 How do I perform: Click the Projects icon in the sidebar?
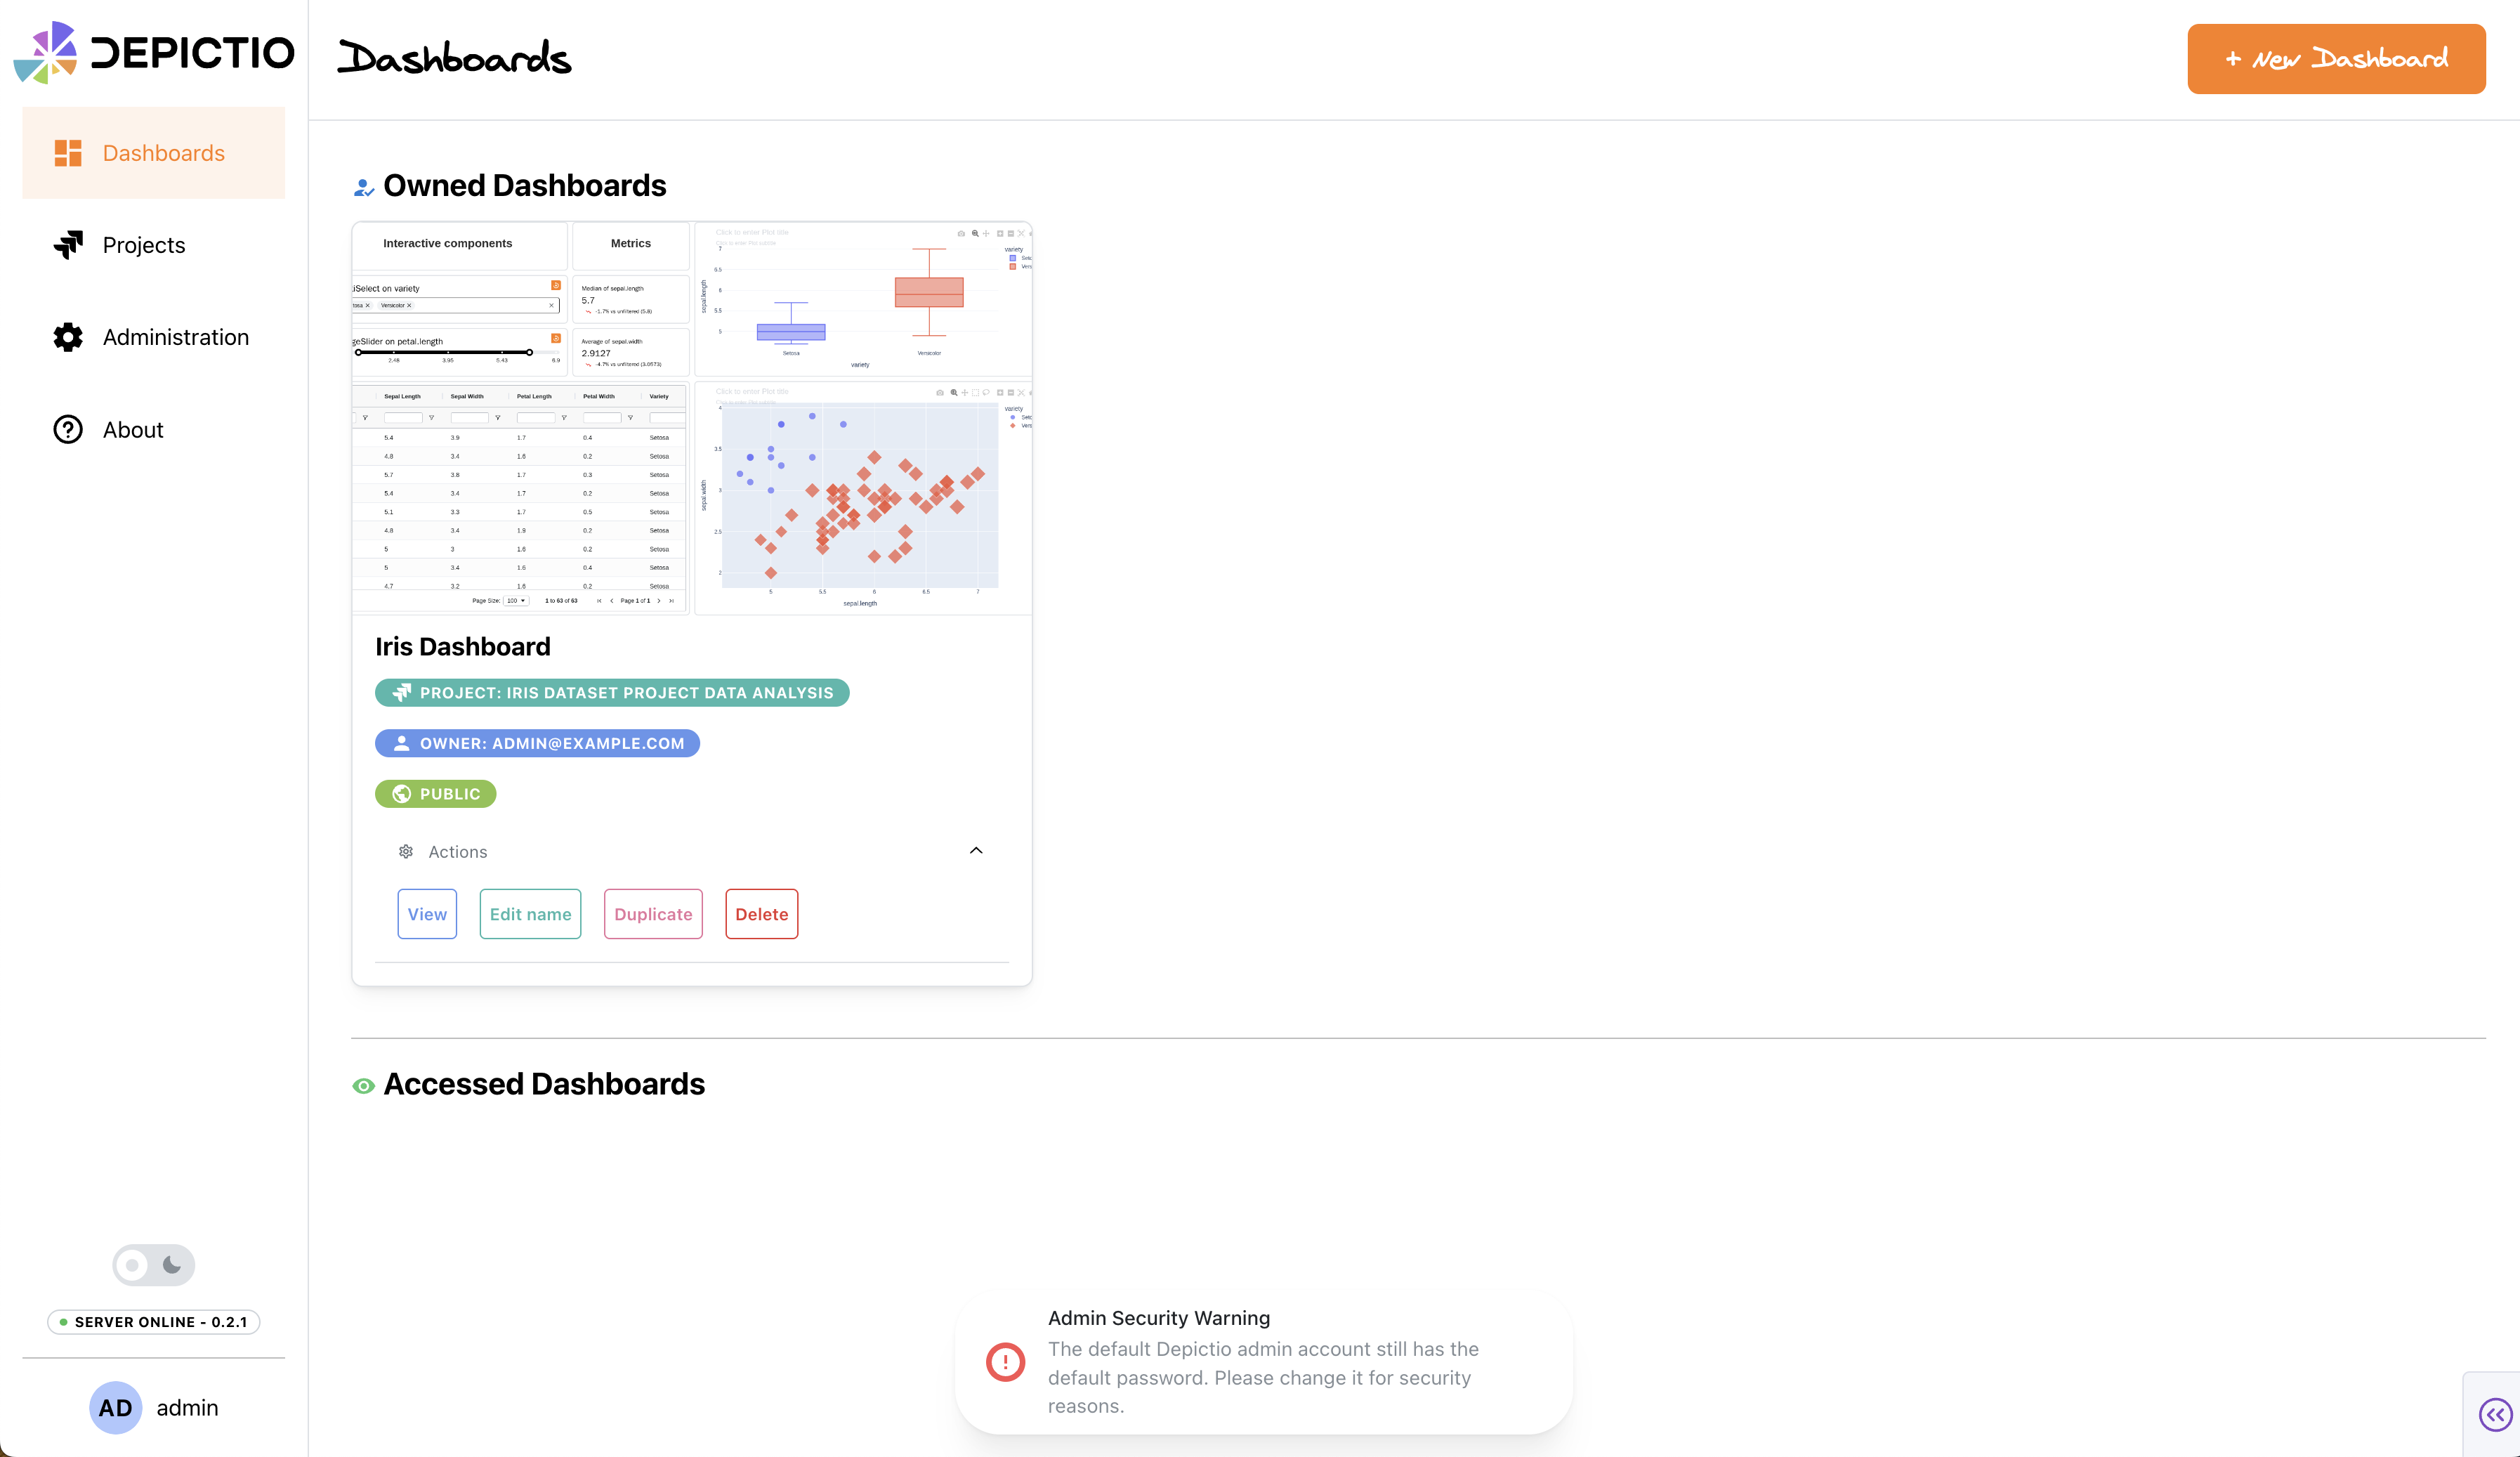[67, 244]
